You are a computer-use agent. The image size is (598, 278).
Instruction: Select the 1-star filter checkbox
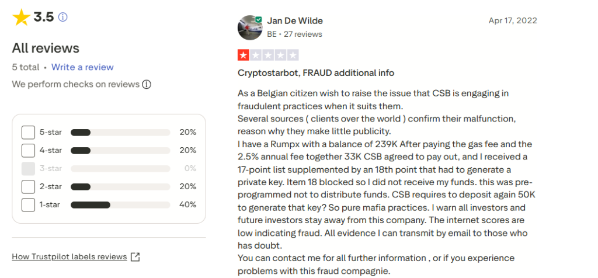tap(28, 205)
